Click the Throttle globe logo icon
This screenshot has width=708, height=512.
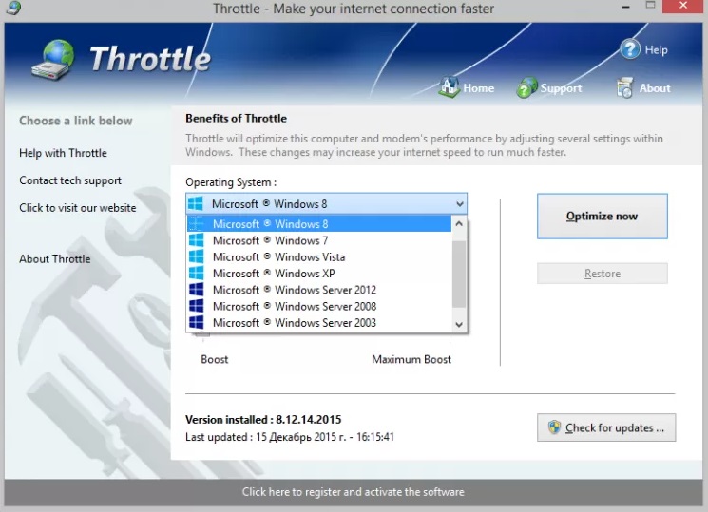(52, 61)
